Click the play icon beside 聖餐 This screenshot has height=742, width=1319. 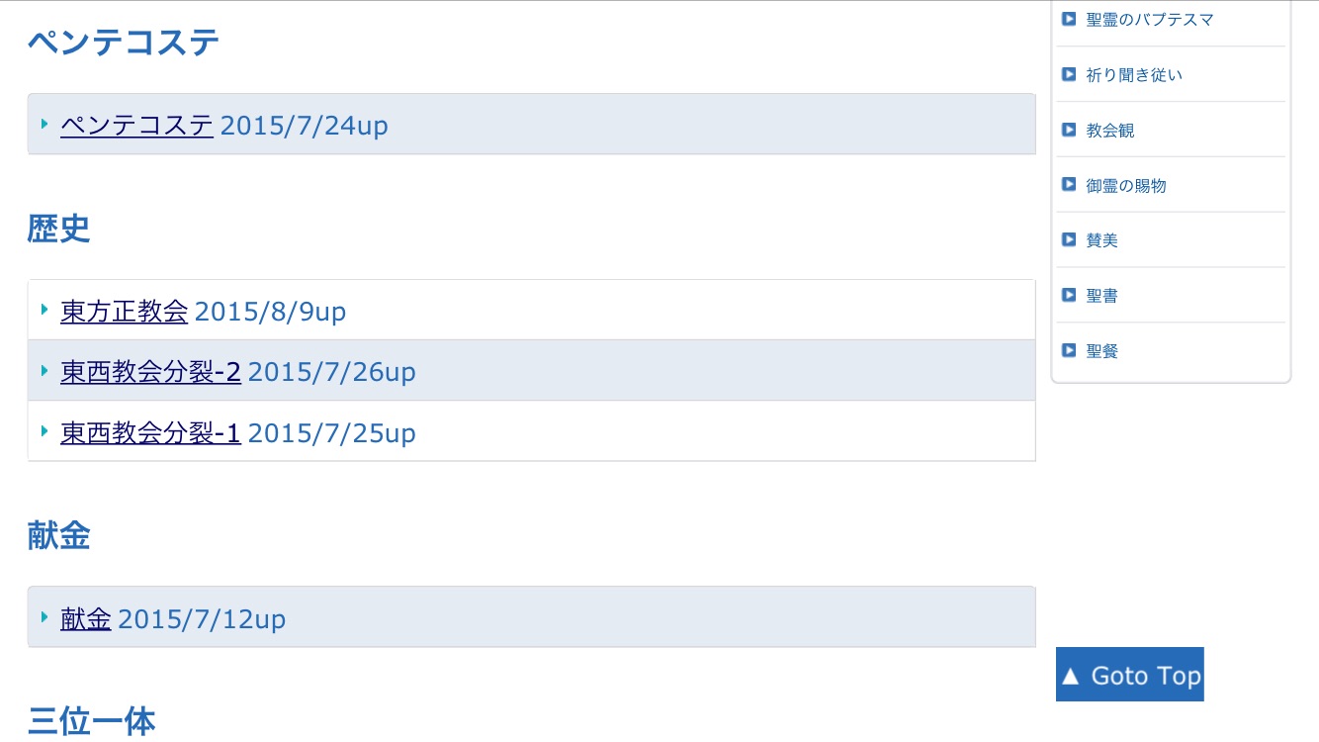[1068, 350]
